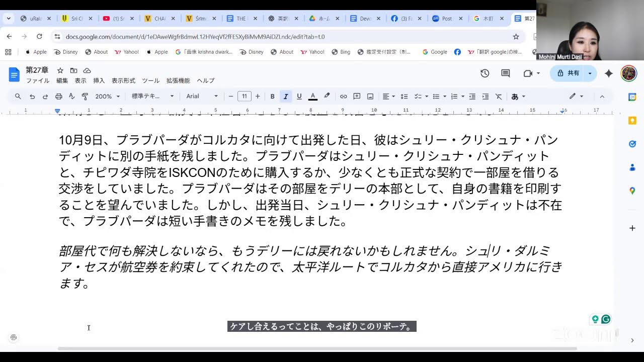Open the 編集 menu

tap(62, 80)
